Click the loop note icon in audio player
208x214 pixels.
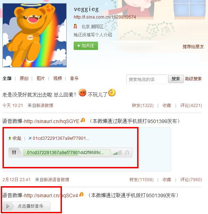[x=127, y=153]
